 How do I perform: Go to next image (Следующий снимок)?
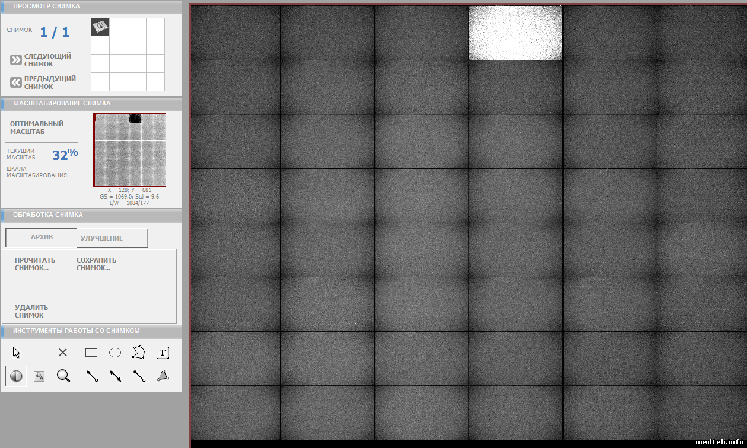point(40,60)
